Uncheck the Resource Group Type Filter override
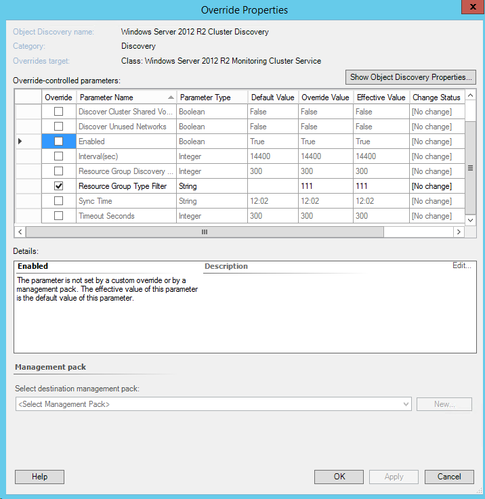The image size is (485, 499). [x=58, y=186]
